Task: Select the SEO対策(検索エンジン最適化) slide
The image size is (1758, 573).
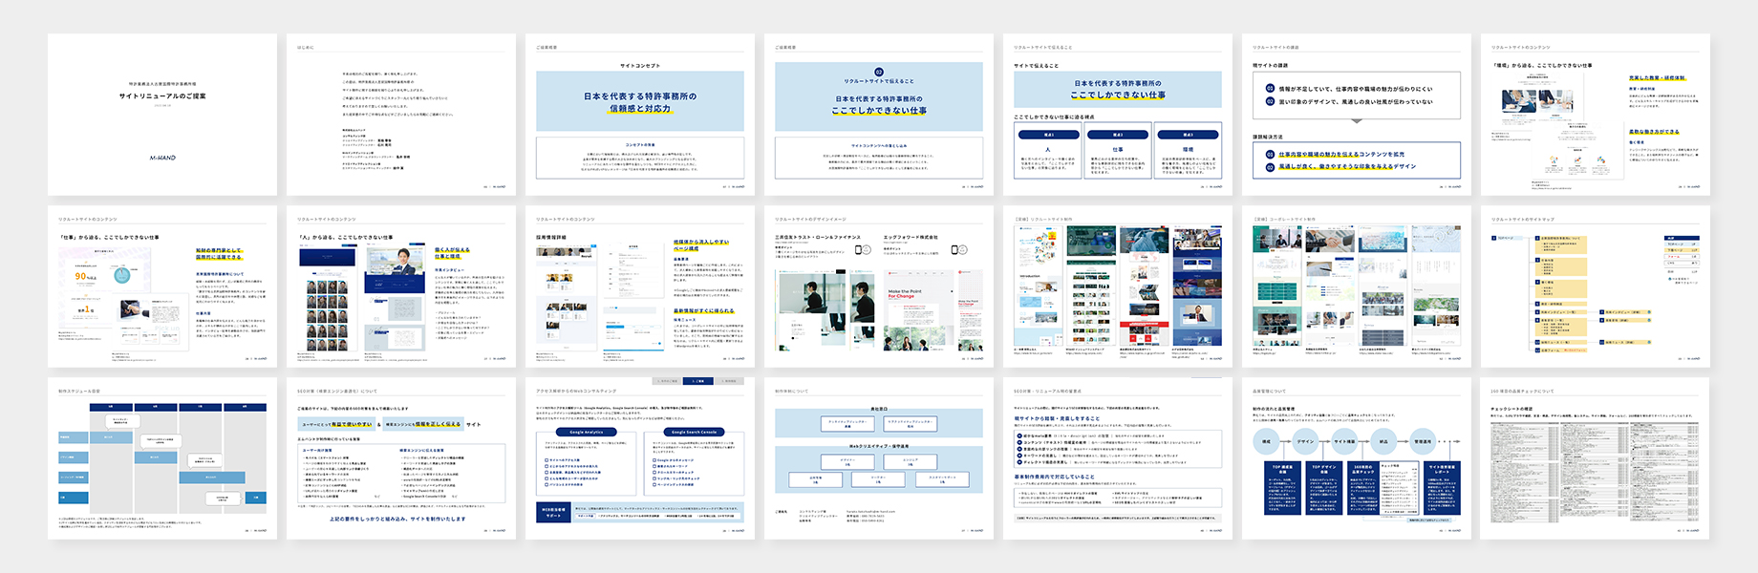Action: click(x=401, y=458)
